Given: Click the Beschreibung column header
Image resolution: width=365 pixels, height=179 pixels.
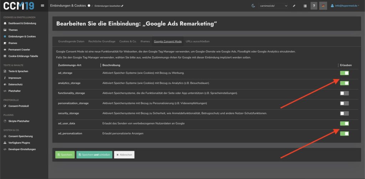Looking at the screenshot, I should (111, 65).
